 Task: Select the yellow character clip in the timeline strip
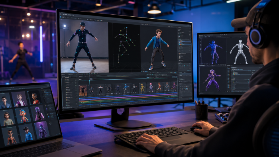point(143,88)
